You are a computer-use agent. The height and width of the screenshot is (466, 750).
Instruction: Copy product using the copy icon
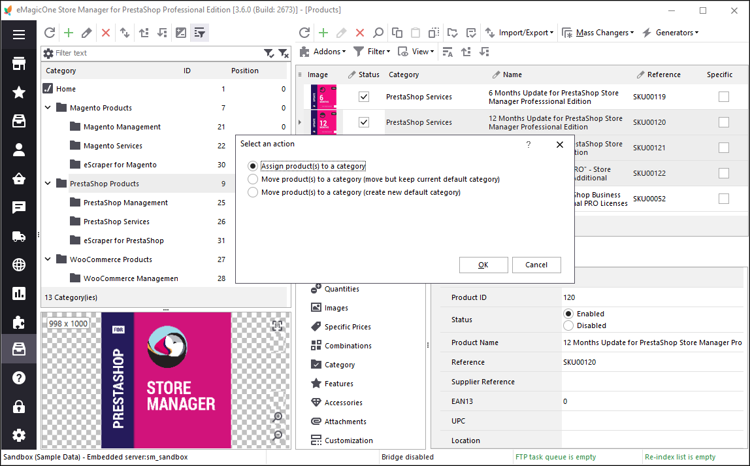(x=397, y=33)
